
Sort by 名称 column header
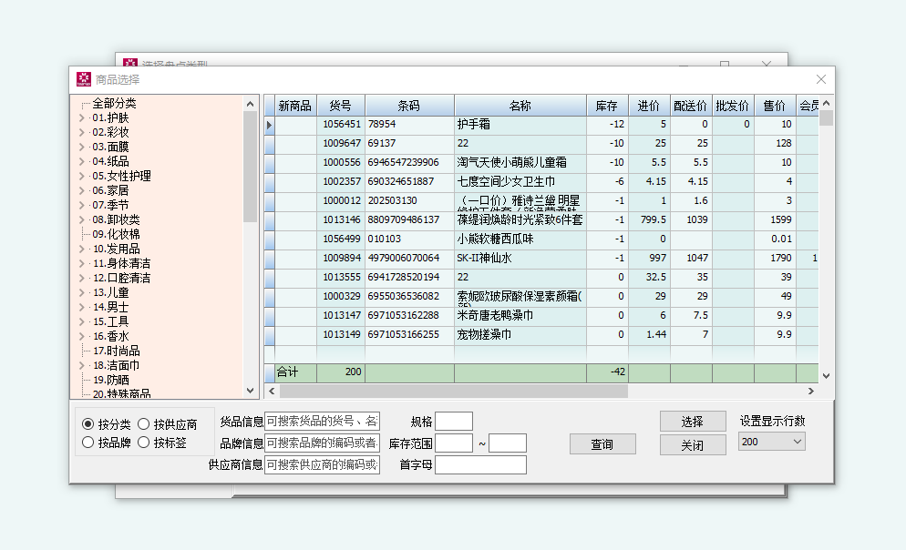tap(520, 106)
